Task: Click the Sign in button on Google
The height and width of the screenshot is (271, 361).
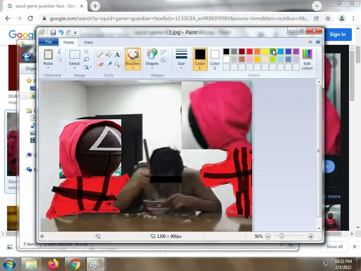Action: coord(337,34)
